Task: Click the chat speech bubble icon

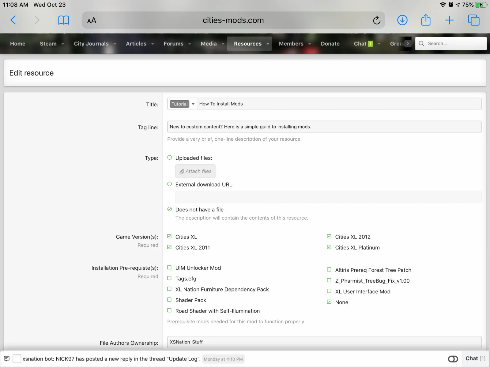Action: coord(6,359)
